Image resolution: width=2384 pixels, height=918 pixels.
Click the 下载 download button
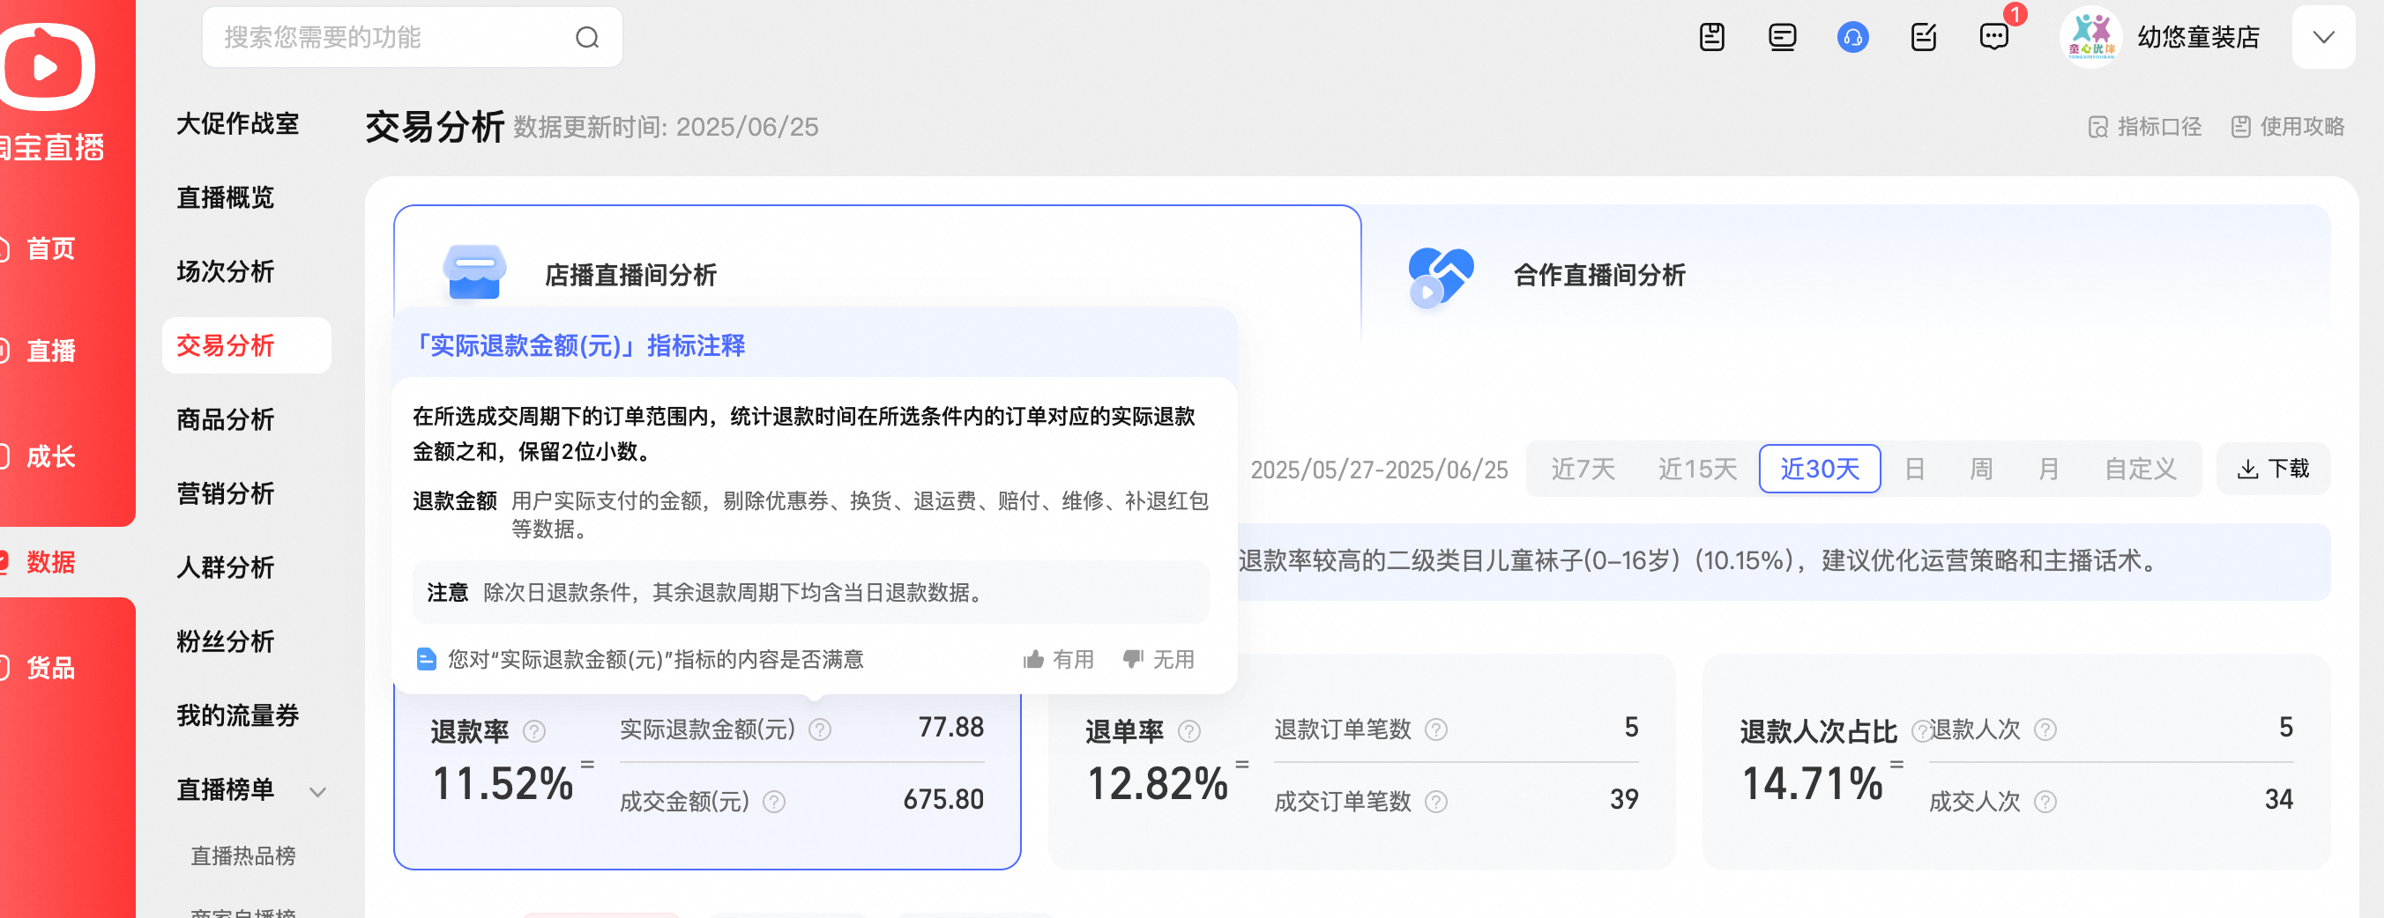point(2273,469)
